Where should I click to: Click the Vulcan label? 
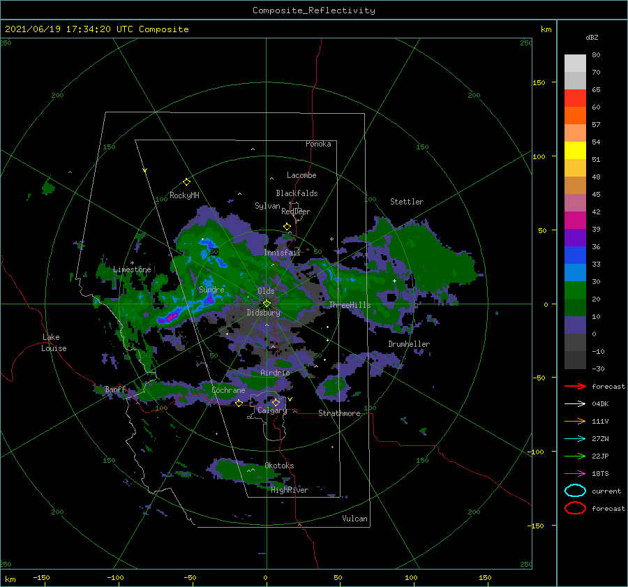pyautogui.click(x=354, y=519)
